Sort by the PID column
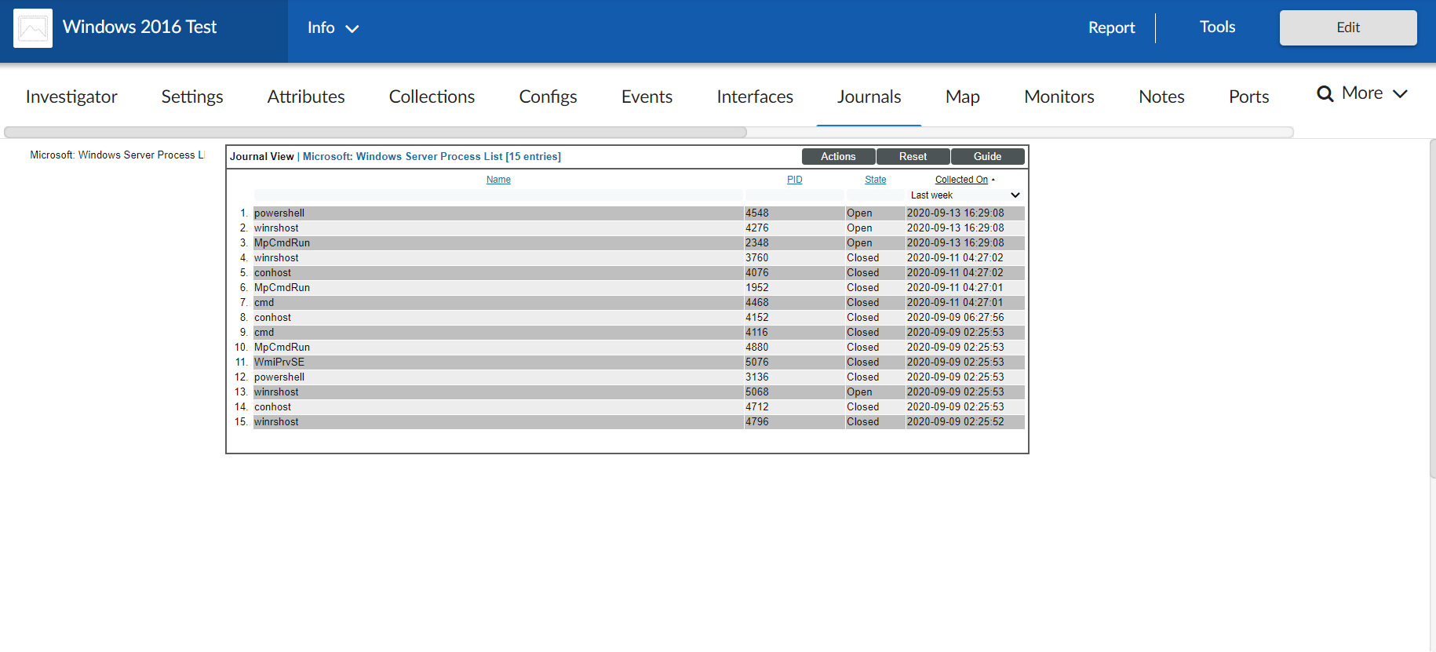This screenshot has width=1436, height=652. [794, 180]
